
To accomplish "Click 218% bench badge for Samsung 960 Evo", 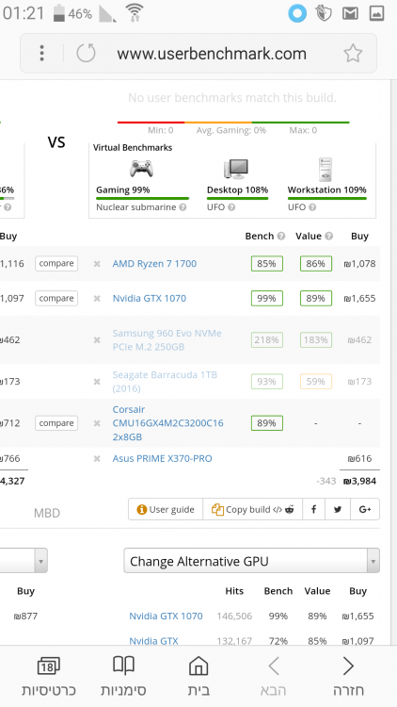I will [x=267, y=340].
